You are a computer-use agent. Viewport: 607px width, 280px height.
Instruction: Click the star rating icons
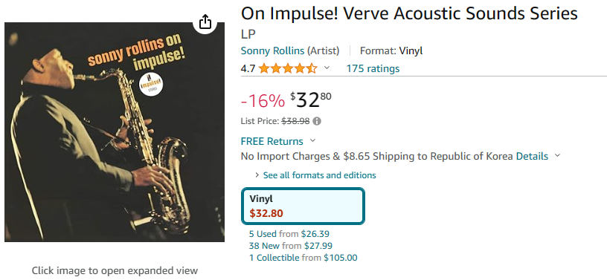tap(288, 69)
